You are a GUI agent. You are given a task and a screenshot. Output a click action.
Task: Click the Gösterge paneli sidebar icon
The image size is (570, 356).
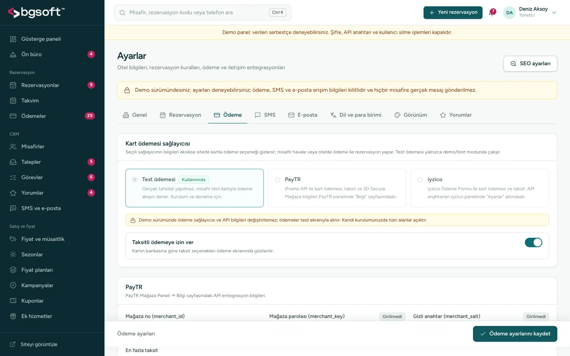(13, 39)
